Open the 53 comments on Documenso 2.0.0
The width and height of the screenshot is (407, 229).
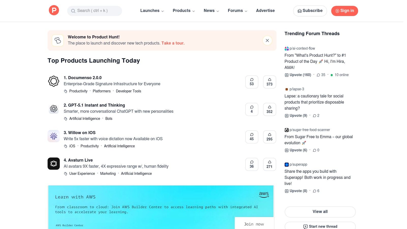[252, 82]
